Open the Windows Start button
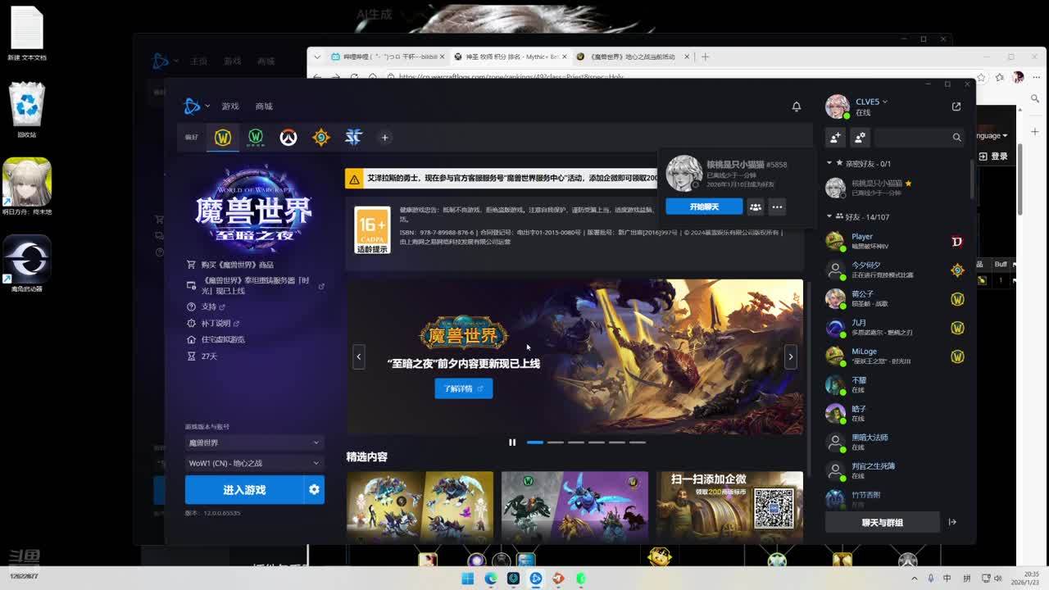The image size is (1049, 590). pyautogui.click(x=467, y=579)
